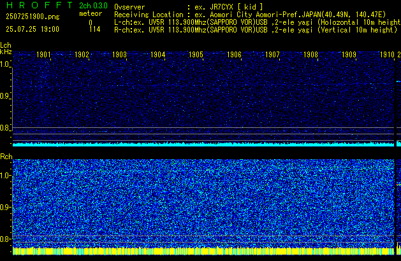Click the 1906 time marker
The height and width of the screenshot is (261, 401).
[x=234, y=55]
